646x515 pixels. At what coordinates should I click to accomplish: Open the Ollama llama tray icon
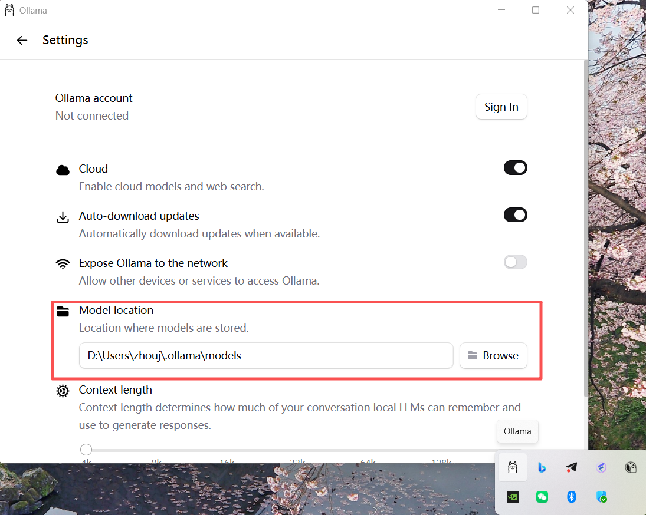(x=513, y=468)
